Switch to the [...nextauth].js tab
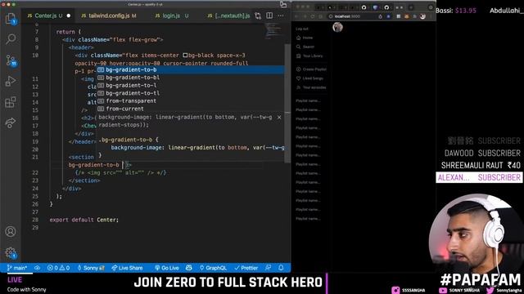Image resolution: width=524 pixels, height=294 pixels. 229,16
